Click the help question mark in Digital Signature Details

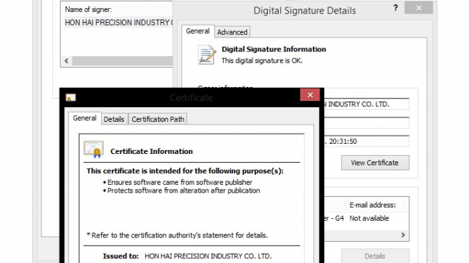[x=396, y=8]
